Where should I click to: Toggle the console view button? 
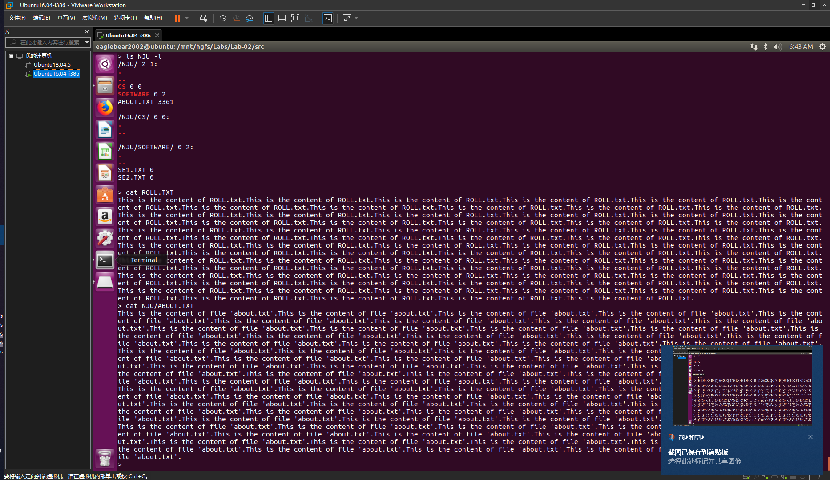point(328,18)
